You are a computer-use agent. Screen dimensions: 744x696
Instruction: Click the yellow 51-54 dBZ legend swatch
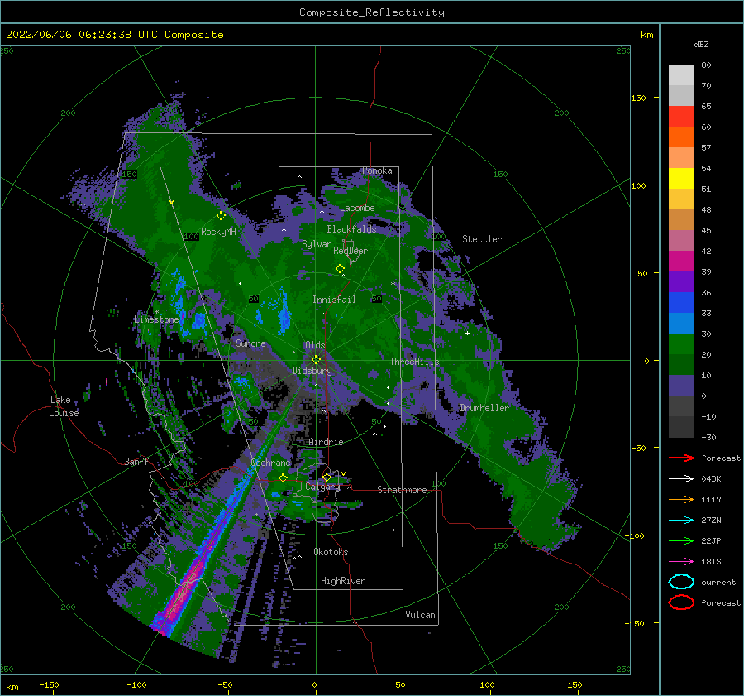coord(681,179)
